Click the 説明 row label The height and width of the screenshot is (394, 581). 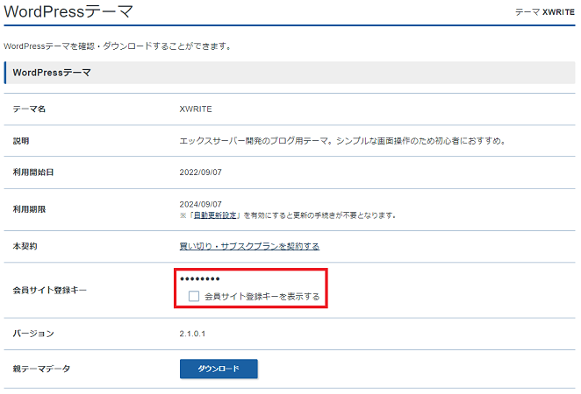coord(21,141)
